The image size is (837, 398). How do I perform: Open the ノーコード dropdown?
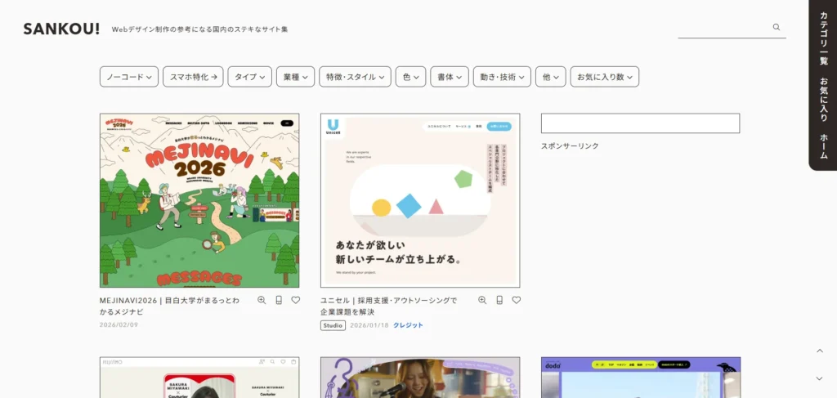129,77
